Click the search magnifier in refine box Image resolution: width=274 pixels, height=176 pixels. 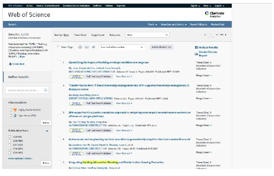tap(46, 90)
